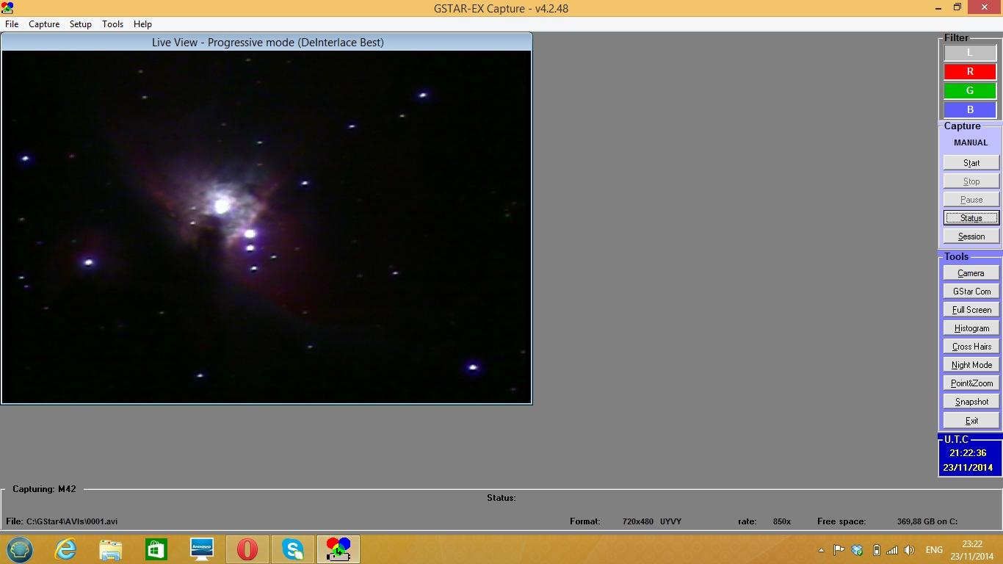This screenshot has height=564, width=1003.
Task: Open the Tools menu
Action: (x=113, y=24)
